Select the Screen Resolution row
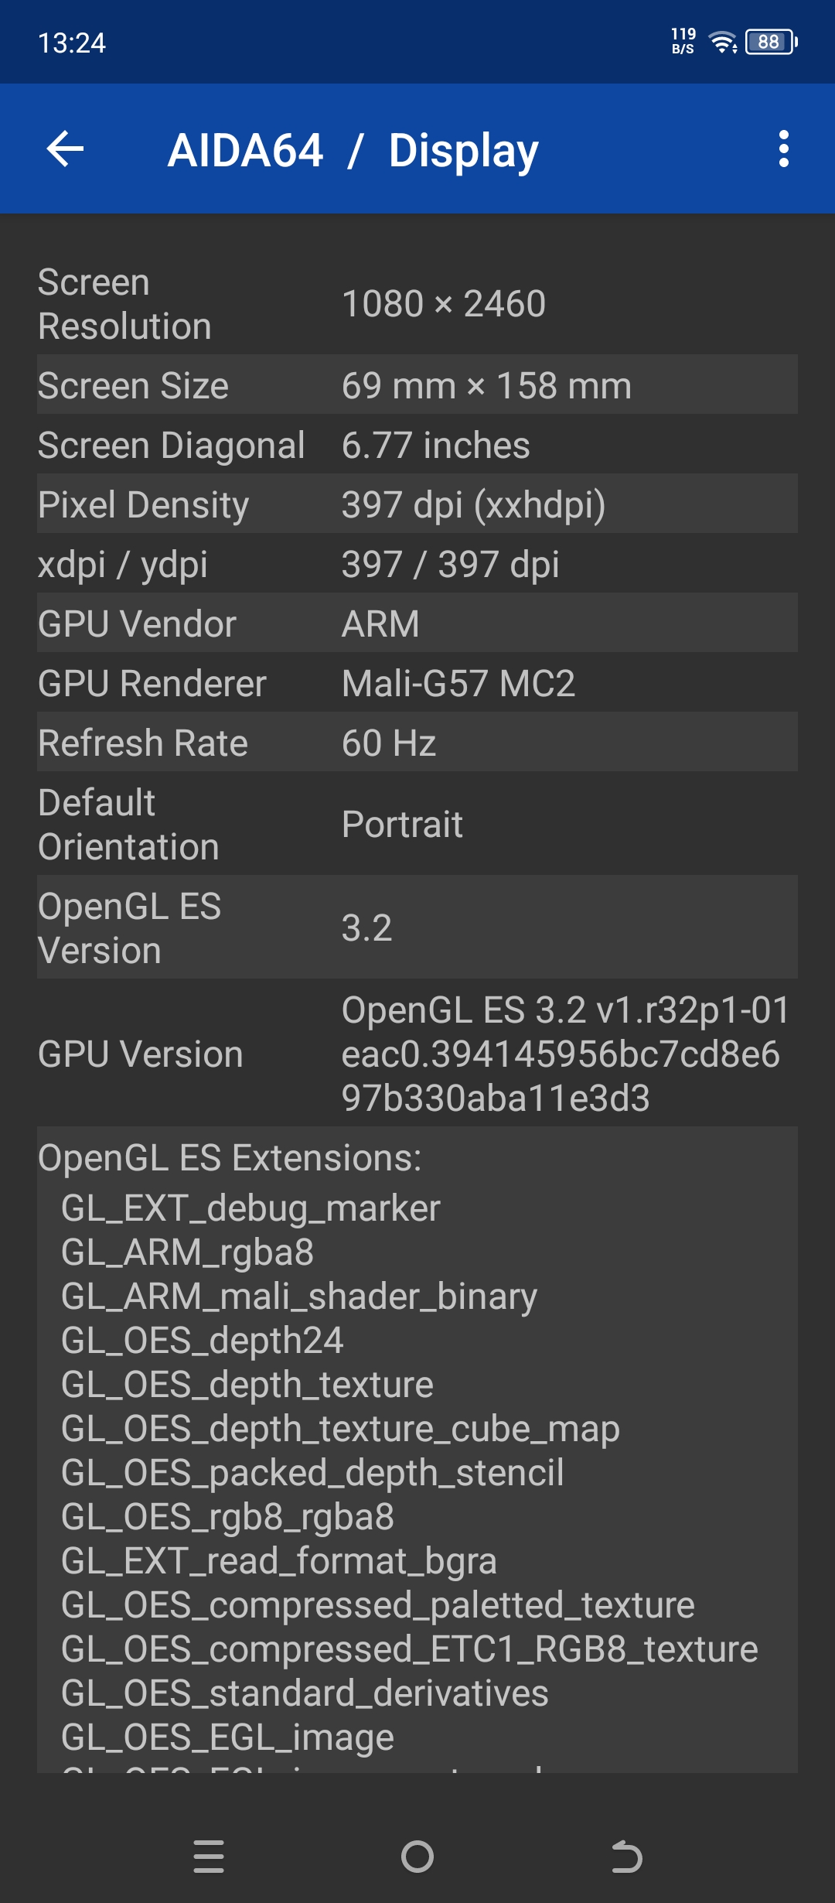Screen dimensions: 835x1903 [417, 304]
